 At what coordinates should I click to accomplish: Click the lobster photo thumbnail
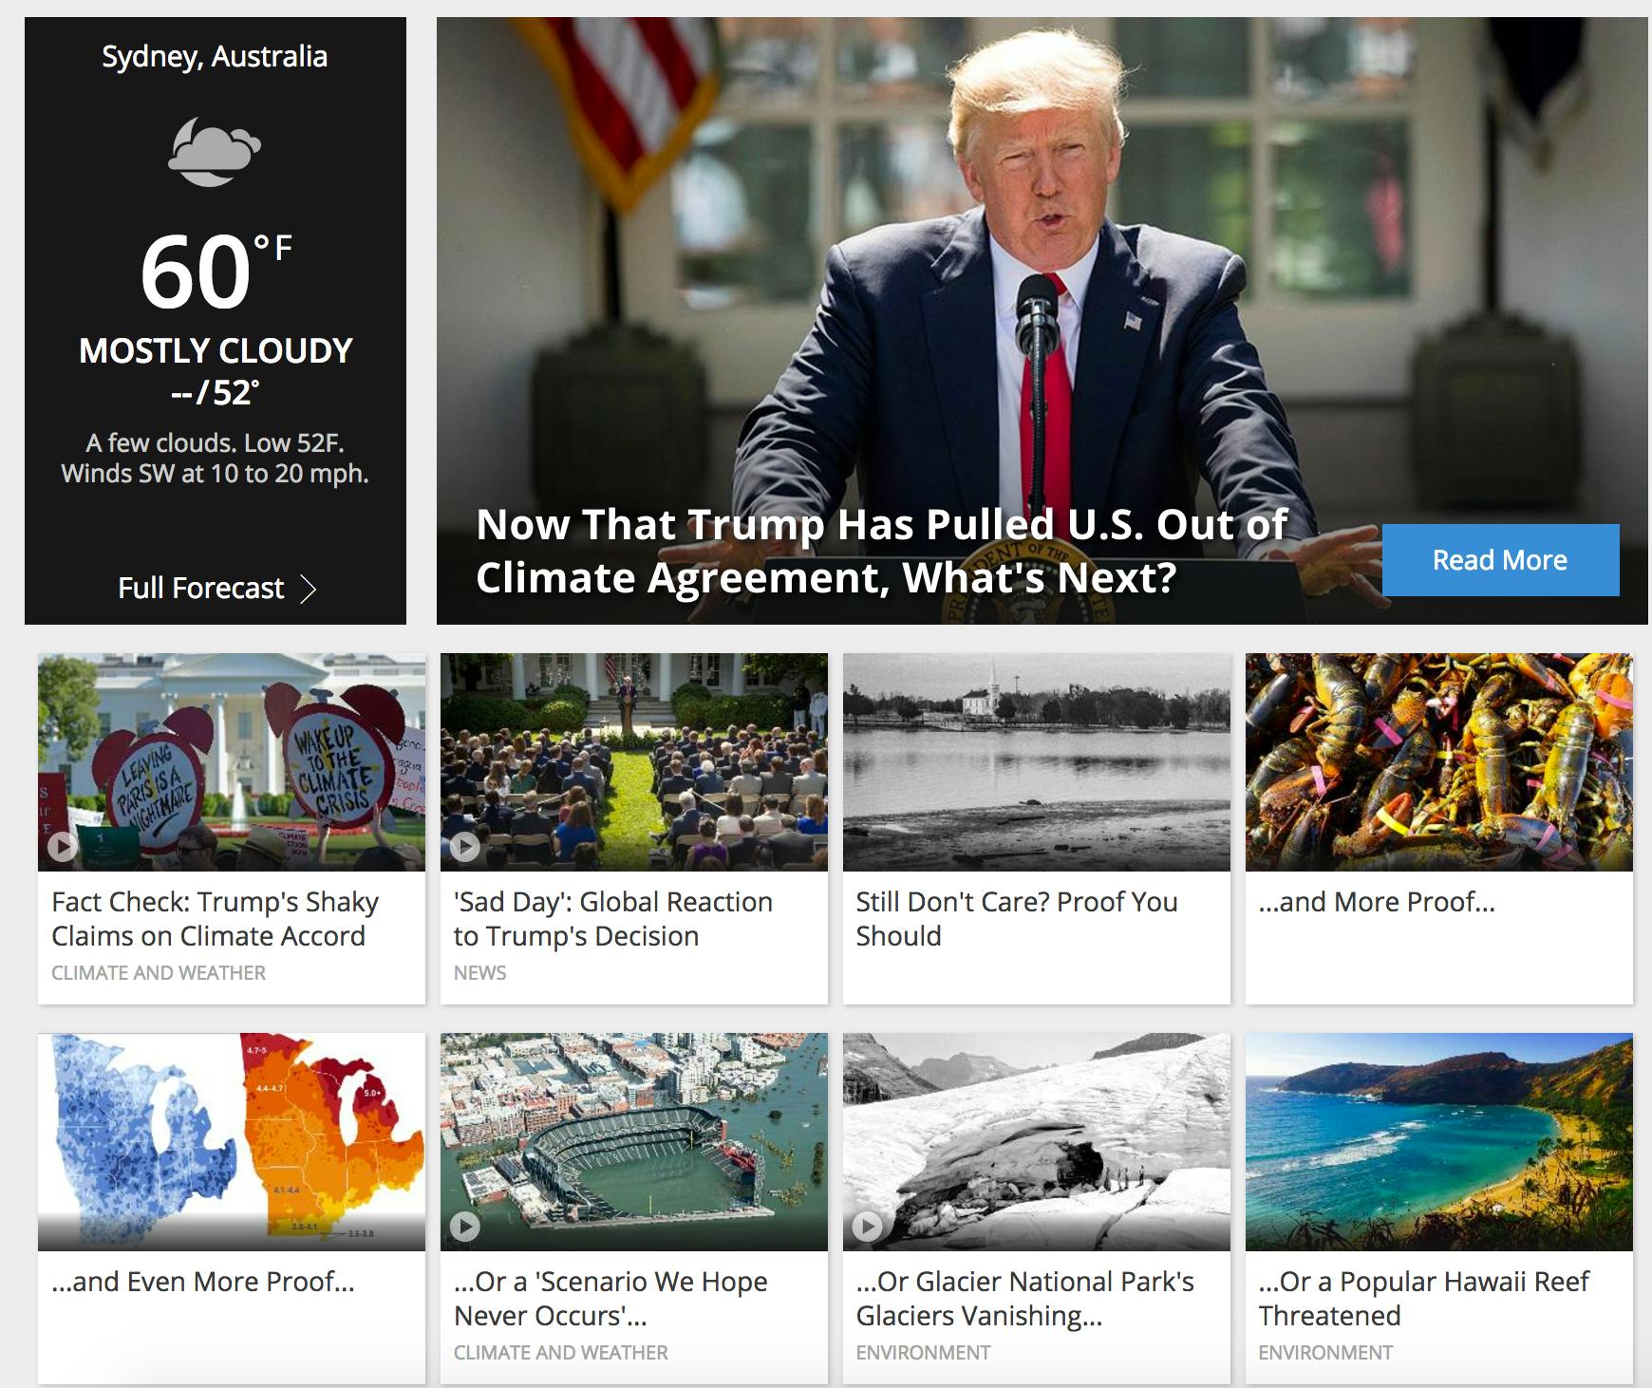point(1439,762)
